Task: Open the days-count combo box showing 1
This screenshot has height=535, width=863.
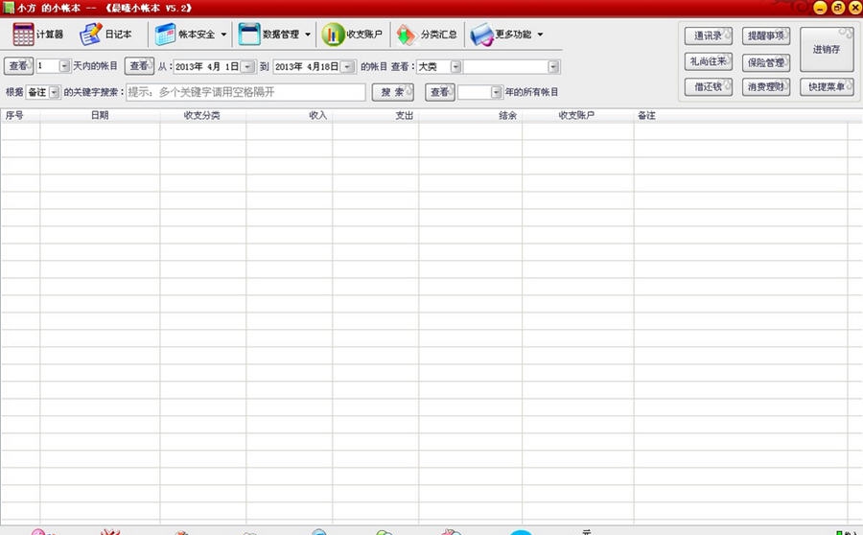Action: 64,66
